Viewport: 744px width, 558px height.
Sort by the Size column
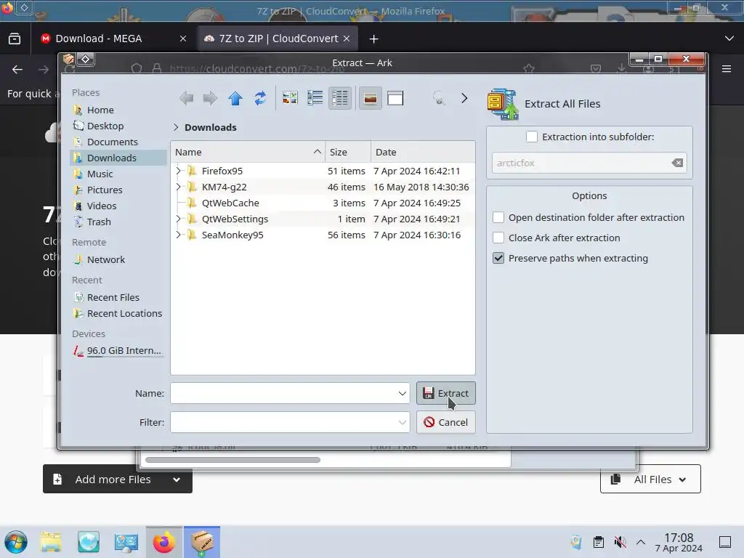348,152
